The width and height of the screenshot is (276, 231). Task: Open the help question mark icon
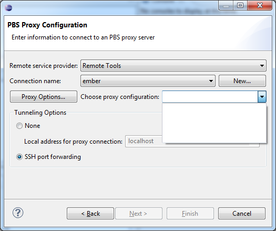point(18,213)
